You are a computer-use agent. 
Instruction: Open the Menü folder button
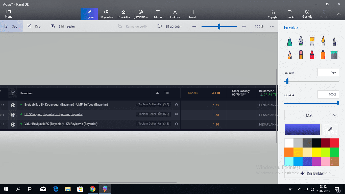(x=9, y=14)
